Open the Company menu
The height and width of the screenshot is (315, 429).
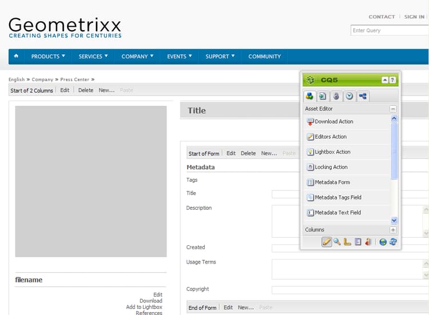pos(137,57)
